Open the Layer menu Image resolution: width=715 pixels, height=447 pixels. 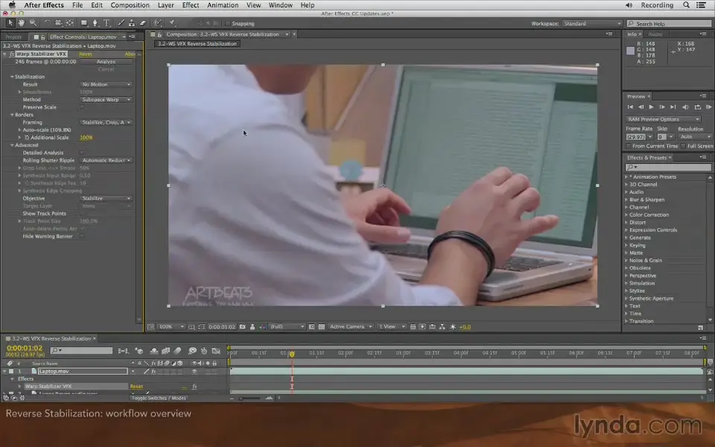tap(165, 5)
